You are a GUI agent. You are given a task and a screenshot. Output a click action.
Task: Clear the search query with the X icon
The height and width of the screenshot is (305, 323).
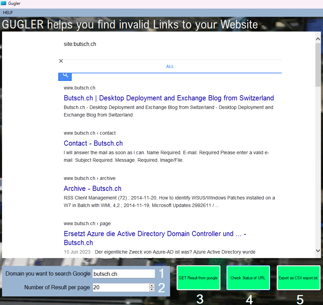[x=61, y=61]
